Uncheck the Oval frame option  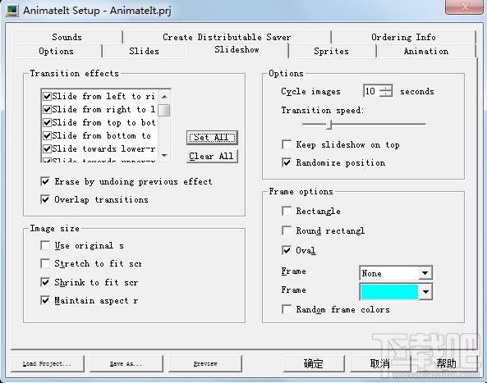[x=287, y=250]
